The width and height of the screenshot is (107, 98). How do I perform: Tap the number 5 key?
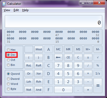[68, 73]
